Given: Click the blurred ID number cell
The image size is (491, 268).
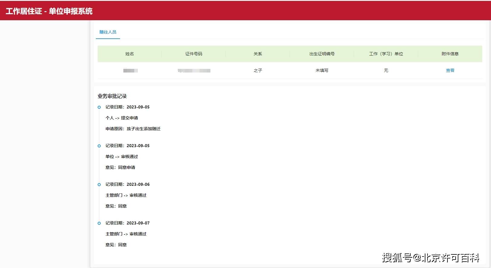Looking at the screenshot, I should (194, 71).
